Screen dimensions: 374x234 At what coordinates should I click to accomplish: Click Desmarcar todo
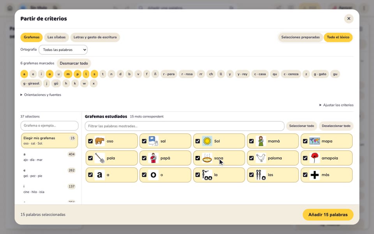coord(74,63)
